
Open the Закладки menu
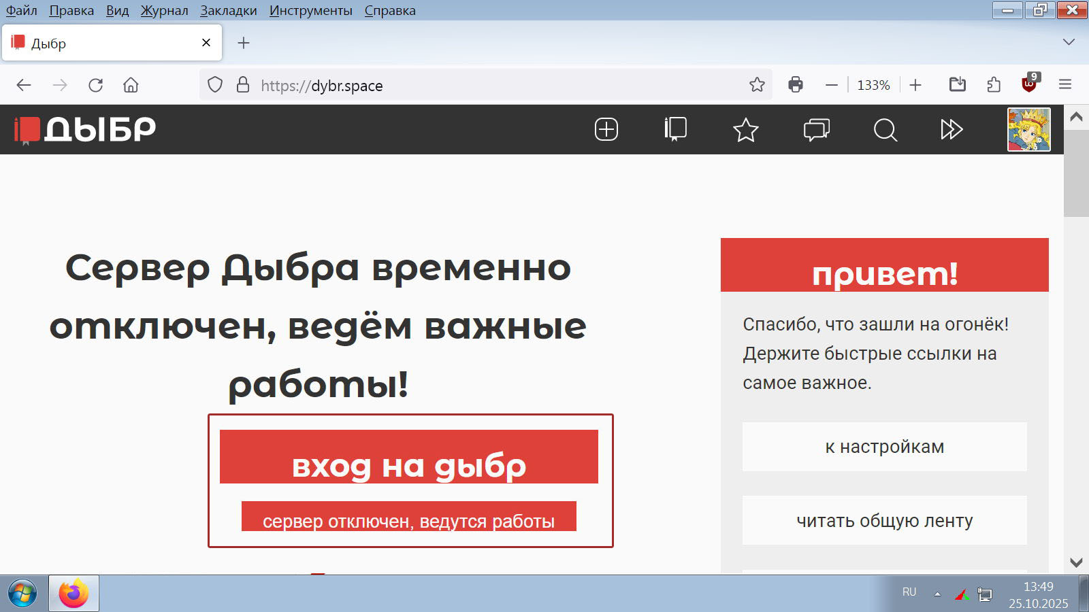click(228, 10)
